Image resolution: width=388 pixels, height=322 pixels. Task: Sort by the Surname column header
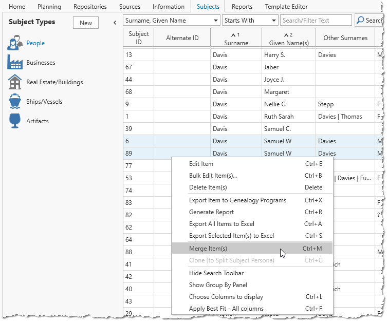click(236, 39)
